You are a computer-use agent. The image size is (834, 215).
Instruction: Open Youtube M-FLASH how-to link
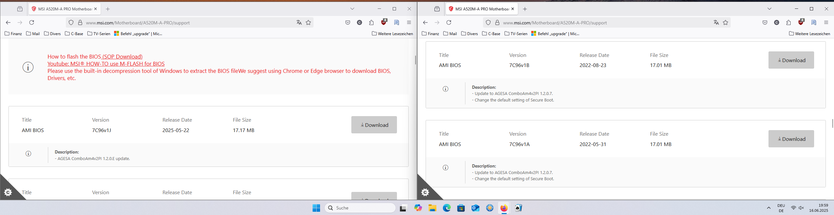pyautogui.click(x=106, y=64)
